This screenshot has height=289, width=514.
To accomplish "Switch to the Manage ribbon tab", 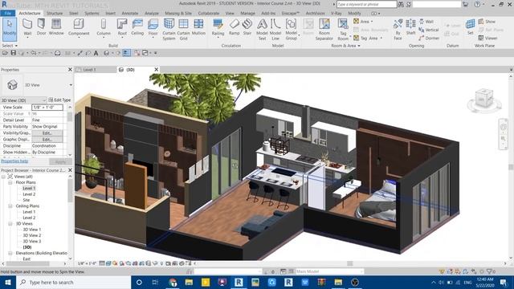I will coord(248,13).
